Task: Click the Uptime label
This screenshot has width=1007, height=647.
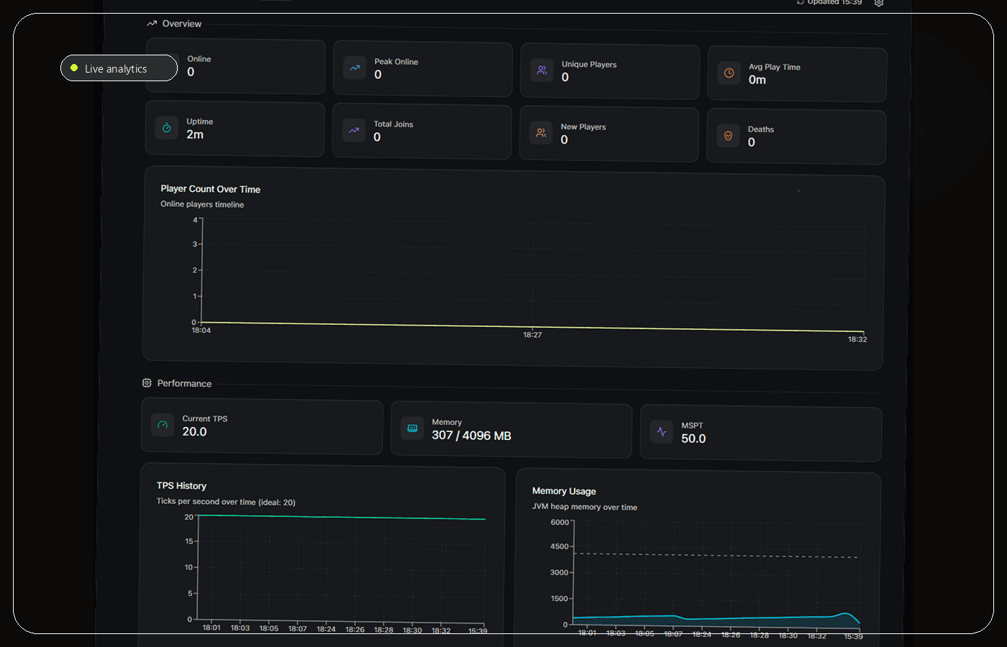Action: pyautogui.click(x=200, y=121)
